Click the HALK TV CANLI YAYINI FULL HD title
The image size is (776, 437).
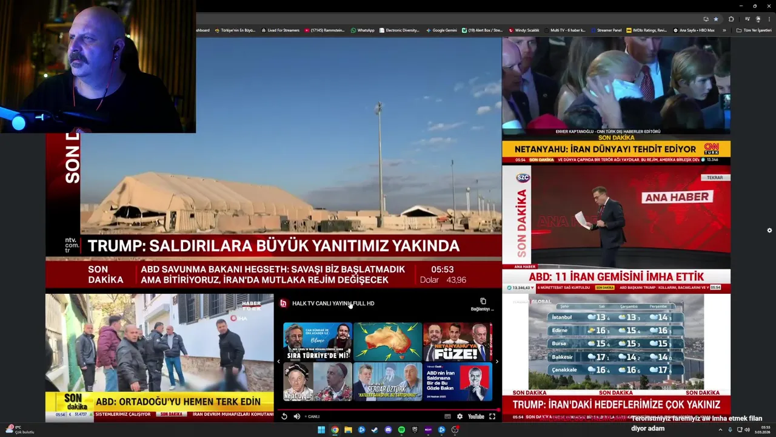(x=333, y=303)
